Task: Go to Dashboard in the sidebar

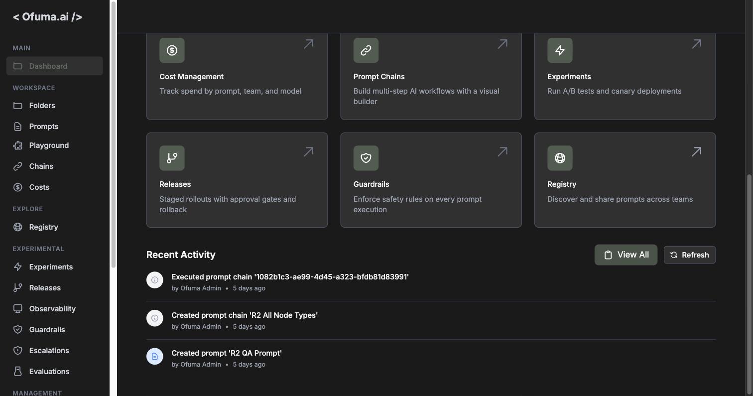Action: click(x=55, y=66)
